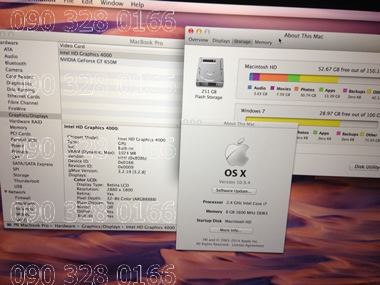
Task: Click the computer icon beside PR Macbook Pro
Action: click(x=9, y=225)
